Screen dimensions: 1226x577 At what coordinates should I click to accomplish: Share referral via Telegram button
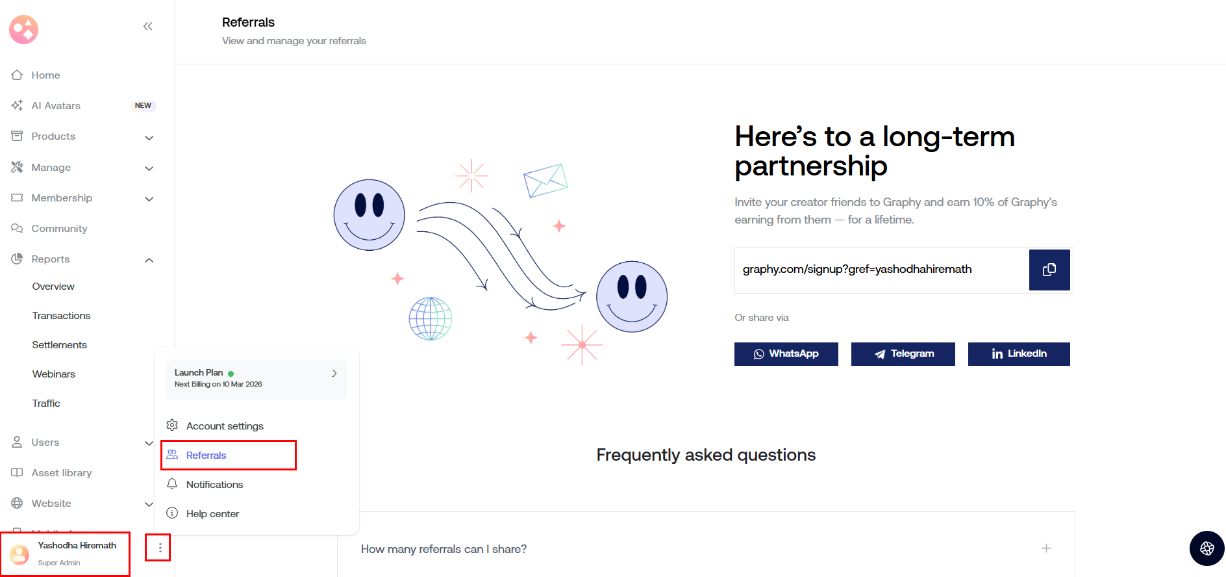(x=903, y=354)
